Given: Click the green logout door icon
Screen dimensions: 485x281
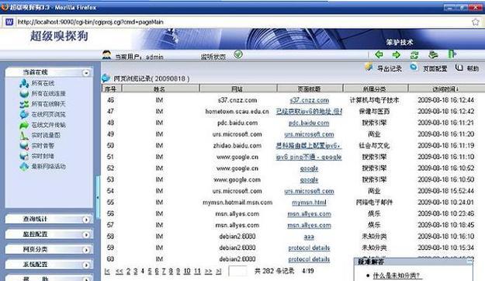Looking at the screenshot, I should click(452, 54).
